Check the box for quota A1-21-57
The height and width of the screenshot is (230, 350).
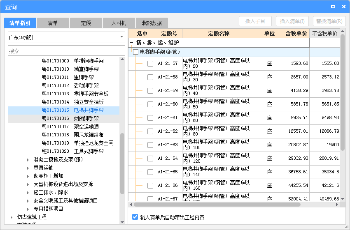click(x=150, y=64)
